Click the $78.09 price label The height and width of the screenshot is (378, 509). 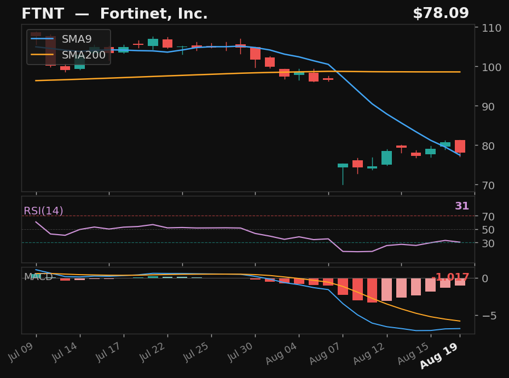(x=441, y=14)
